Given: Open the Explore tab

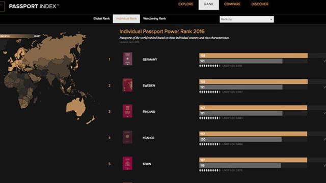Looking at the screenshot, I should click(x=185, y=4).
